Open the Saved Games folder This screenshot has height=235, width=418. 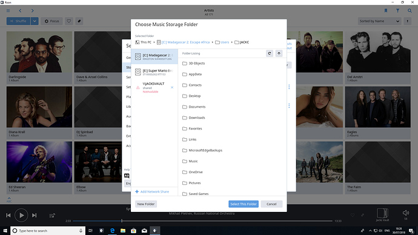tap(231, 193)
